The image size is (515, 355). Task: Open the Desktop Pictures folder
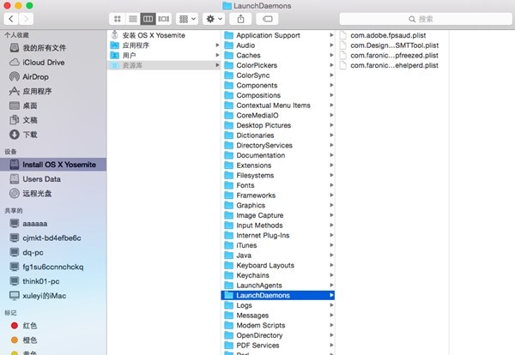278,125
